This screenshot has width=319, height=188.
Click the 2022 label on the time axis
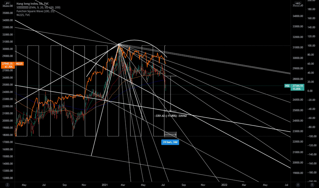click(224, 185)
